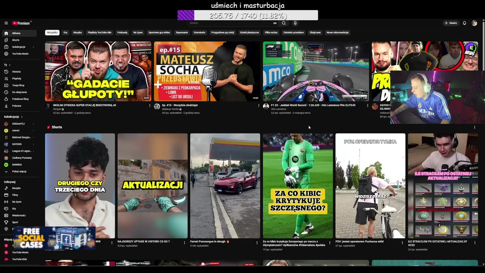Select the Gry filter chip
The height and width of the screenshot is (273, 485).
(x=66, y=33)
